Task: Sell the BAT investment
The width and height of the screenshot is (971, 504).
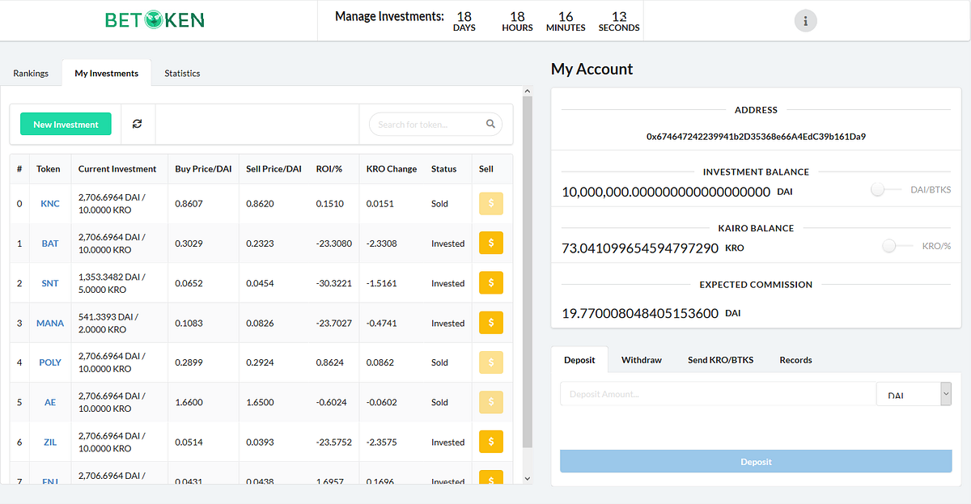Action: click(x=490, y=243)
